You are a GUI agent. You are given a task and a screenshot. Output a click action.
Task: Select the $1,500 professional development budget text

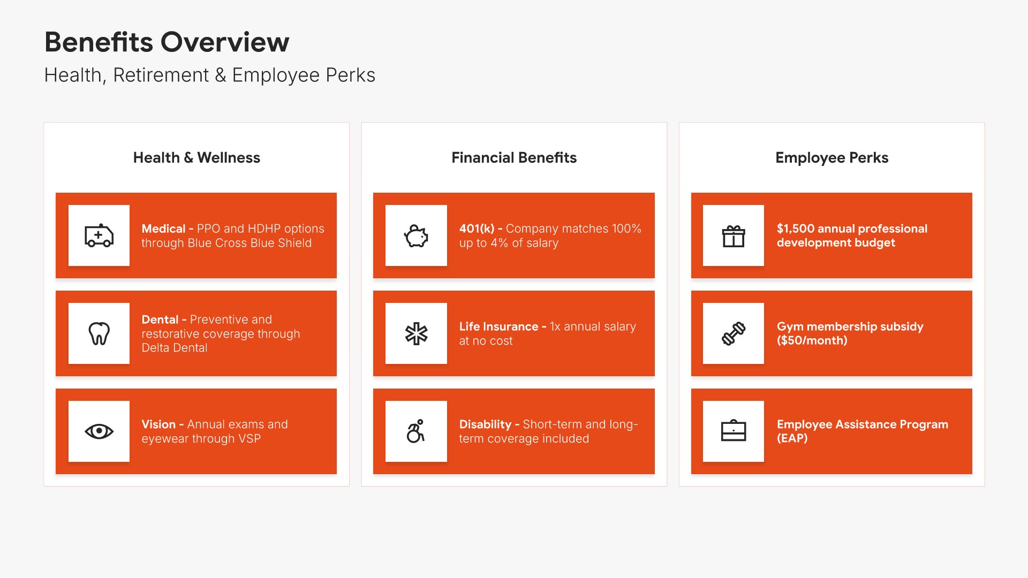[852, 235]
